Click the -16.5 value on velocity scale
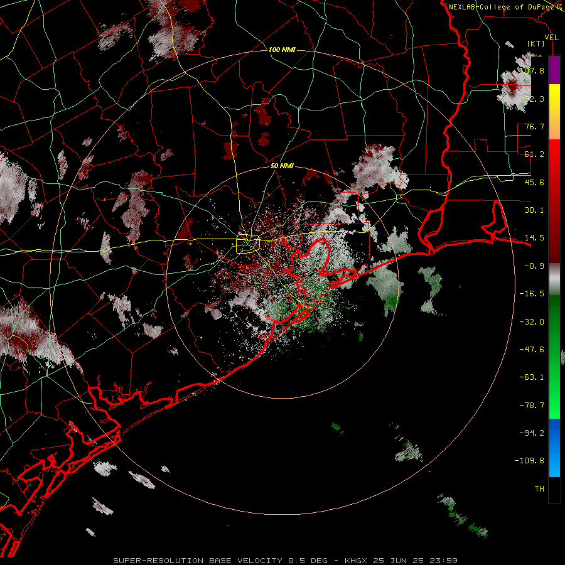The image size is (565, 565). pos(532,294)
